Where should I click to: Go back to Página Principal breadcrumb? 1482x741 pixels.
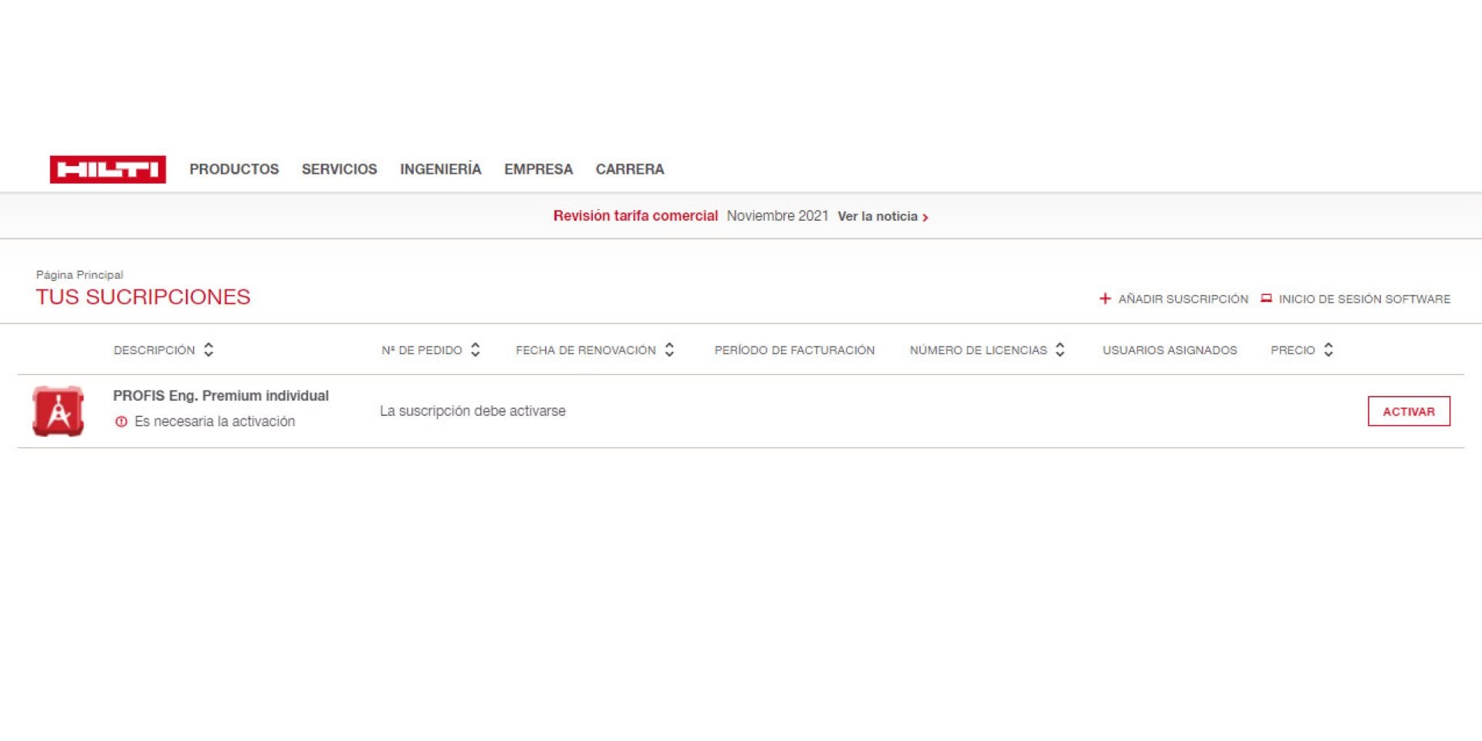click(80, 275)
